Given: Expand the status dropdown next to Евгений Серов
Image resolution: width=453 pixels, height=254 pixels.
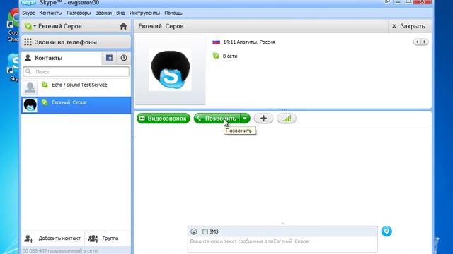Looking at the screenshot, I should pyautogui.click(x=35, y=26).
